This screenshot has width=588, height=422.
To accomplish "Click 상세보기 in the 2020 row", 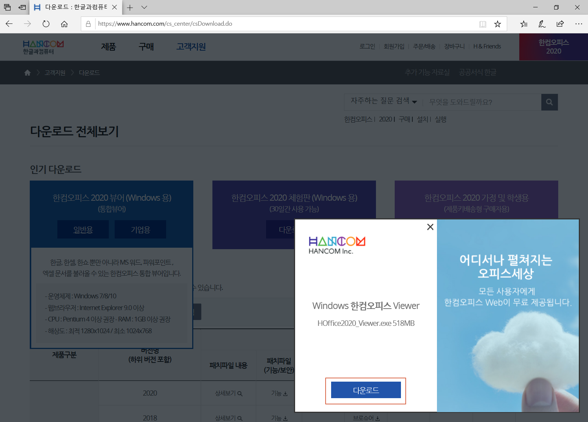I will click(228, 393).
